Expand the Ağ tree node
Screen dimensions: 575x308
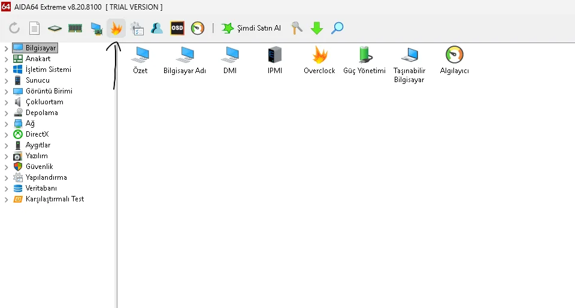point(6,124)
